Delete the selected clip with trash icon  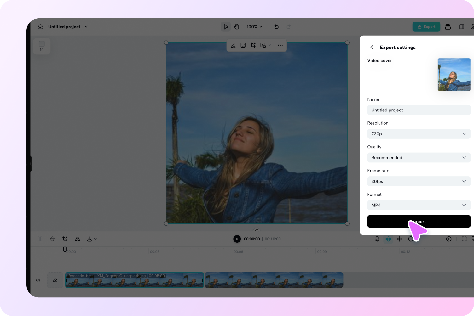click(x=52, y=239)
